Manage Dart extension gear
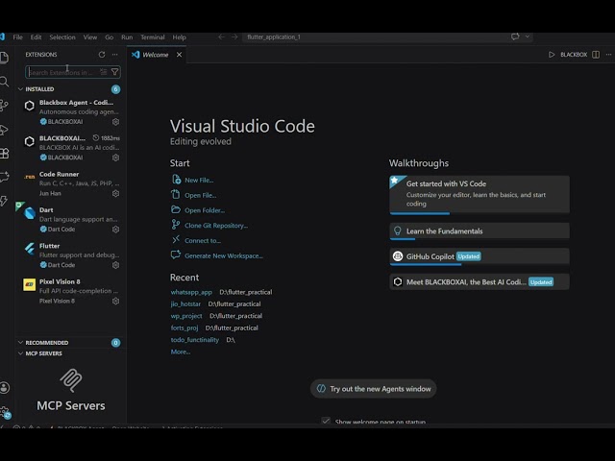The image size is (615, 461). [x=115, y=229]
